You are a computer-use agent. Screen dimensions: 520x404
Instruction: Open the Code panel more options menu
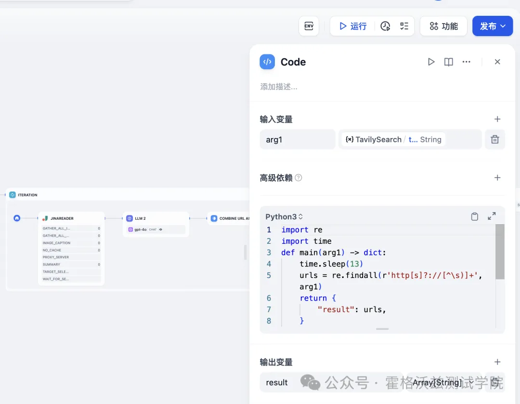[x=466, y=62]
